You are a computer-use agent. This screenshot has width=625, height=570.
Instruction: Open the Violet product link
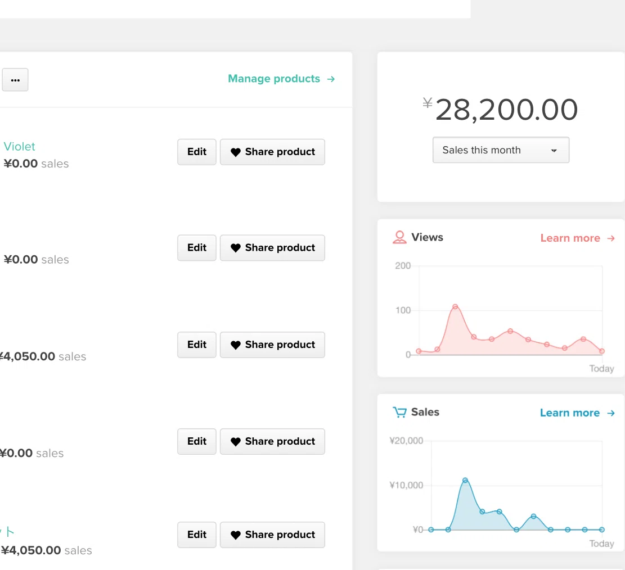(20, 146)
